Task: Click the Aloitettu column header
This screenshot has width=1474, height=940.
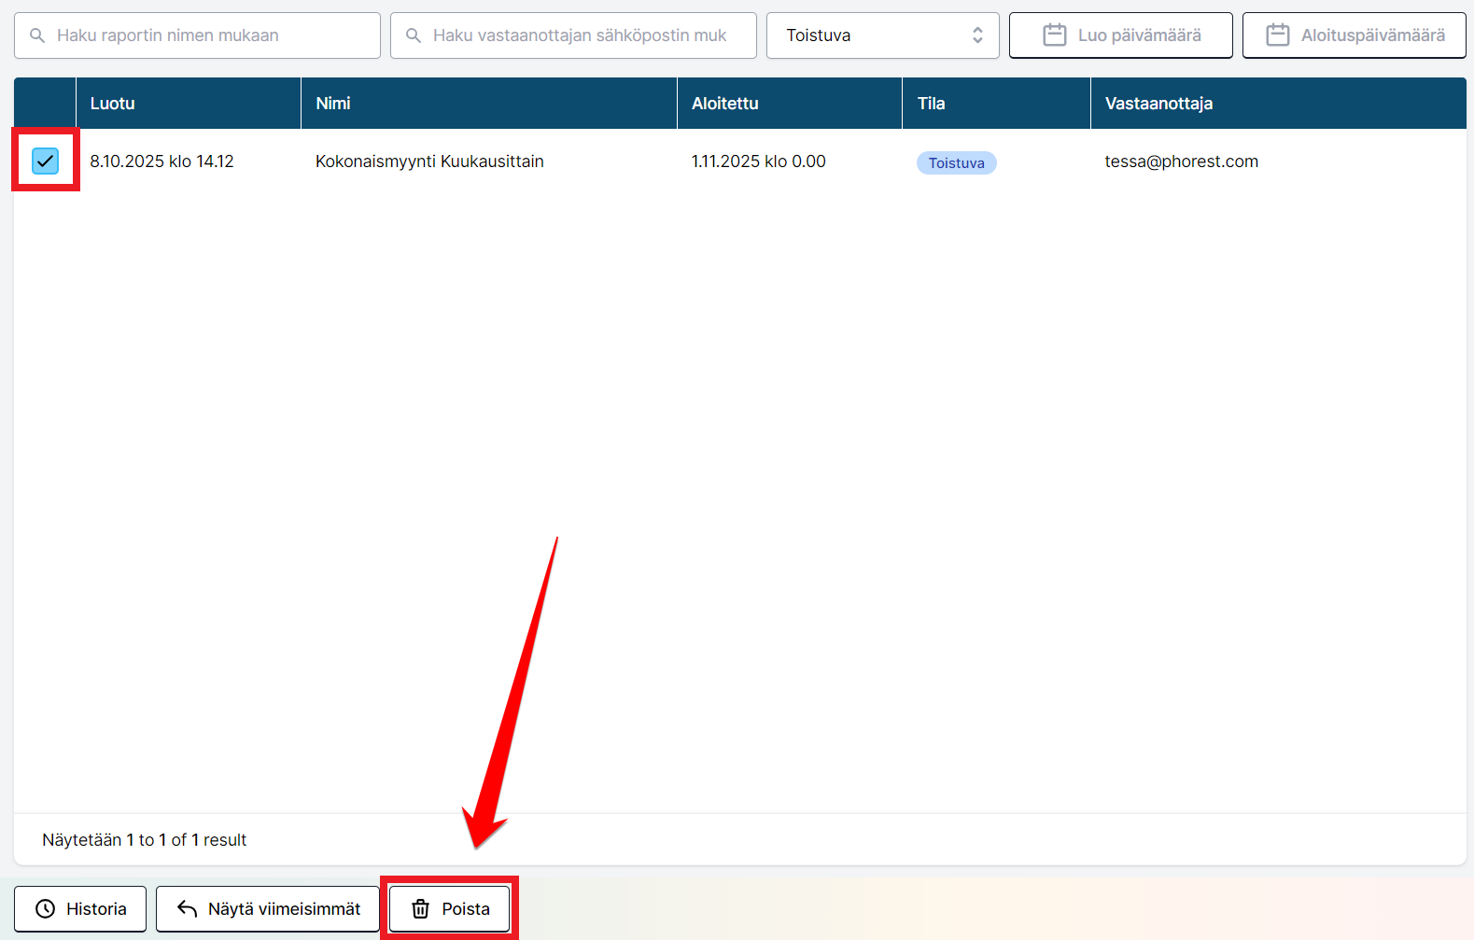Action: pyautogui.click(x=725, y=104)
